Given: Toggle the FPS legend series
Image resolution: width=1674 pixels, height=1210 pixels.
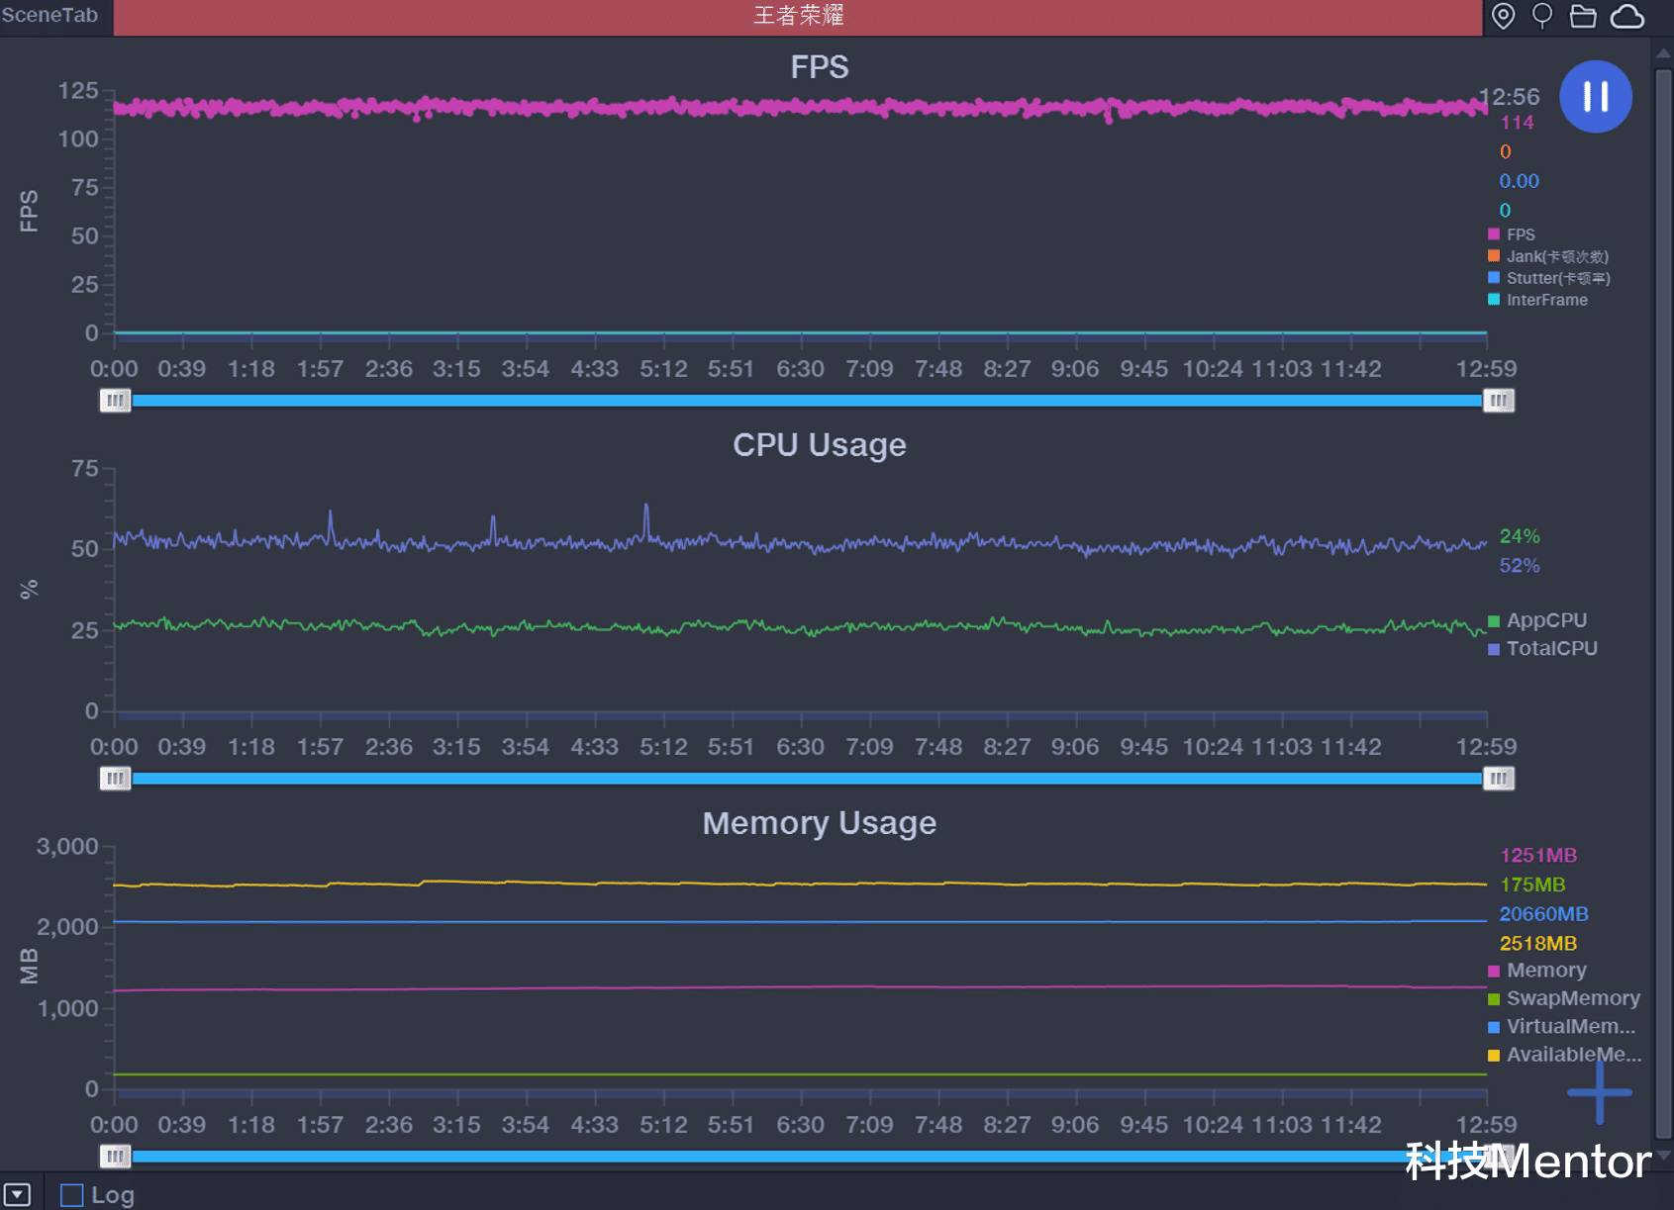Looking at the screenshot, I should pos(1512,234).
